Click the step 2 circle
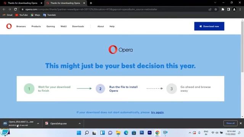The image size is (244, 137). 100,89
